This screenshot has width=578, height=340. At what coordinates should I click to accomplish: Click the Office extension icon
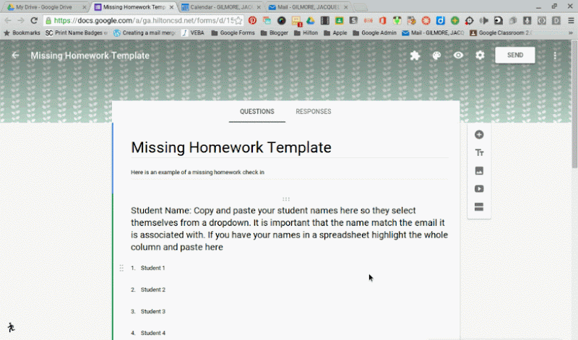382,21
